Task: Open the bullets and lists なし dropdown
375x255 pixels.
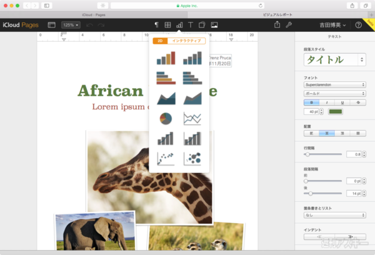Action: click(335, 215)
